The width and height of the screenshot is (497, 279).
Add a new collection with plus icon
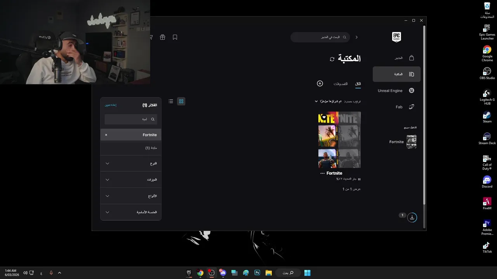[320, 83]
